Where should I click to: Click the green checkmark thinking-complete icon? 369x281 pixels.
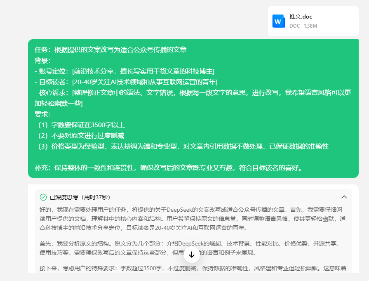(43, 197)
